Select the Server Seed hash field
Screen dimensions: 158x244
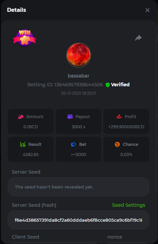pos(78,220)
